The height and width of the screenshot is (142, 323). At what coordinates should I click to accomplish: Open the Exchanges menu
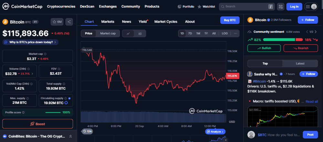click(108, 6)
